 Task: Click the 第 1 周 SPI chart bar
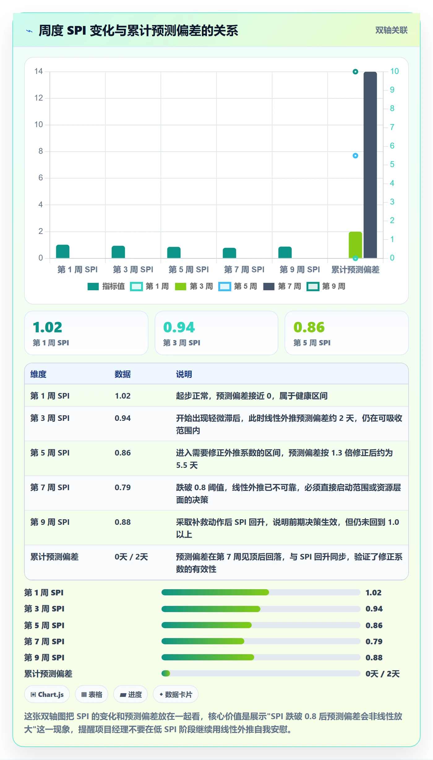tap(63, 251)
